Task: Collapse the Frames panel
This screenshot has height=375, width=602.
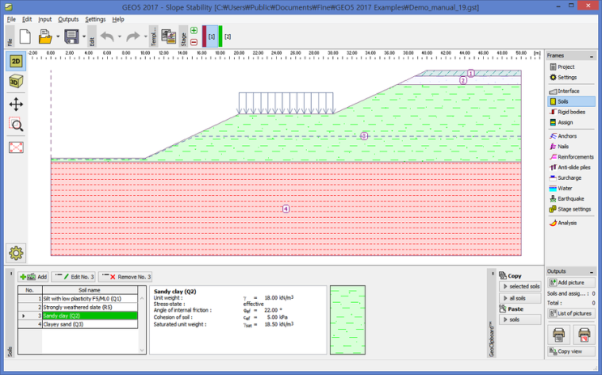Action: click(x=592, y=55)
